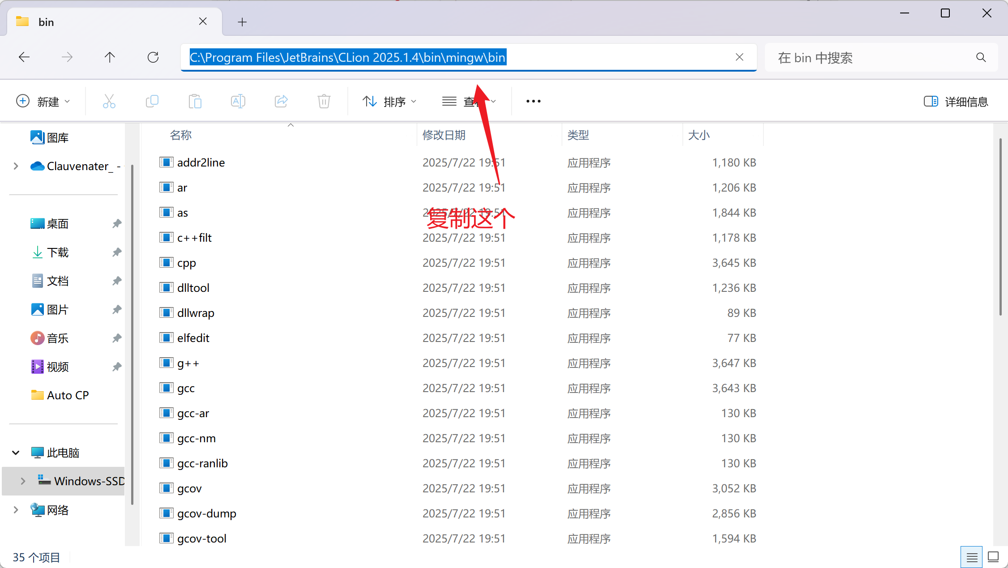Open the 新建 dropdown menu
The width and height of the screenshot is (1008, 568).
pos(43,102)
